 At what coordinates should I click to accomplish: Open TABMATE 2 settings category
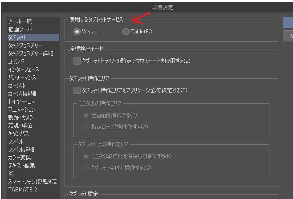(33, 190)
